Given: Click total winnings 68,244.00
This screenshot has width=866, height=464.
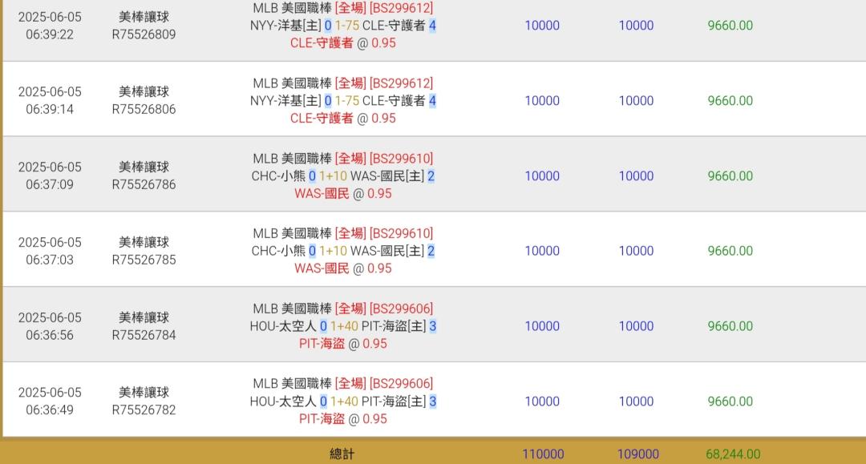Looking at the screenshot, I should click(733, 454).
